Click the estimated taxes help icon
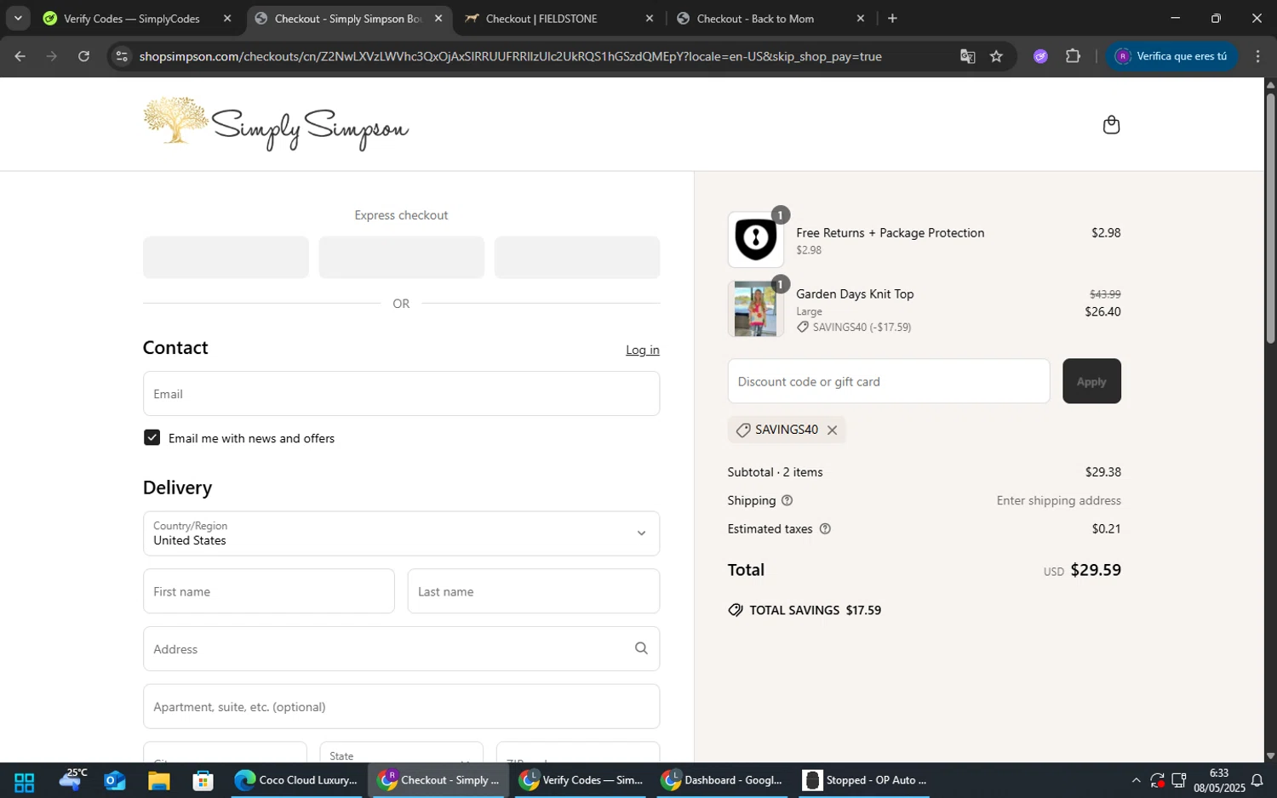Screen dimensions: 1277x798 pyautogui.click(x=824, y=529)
